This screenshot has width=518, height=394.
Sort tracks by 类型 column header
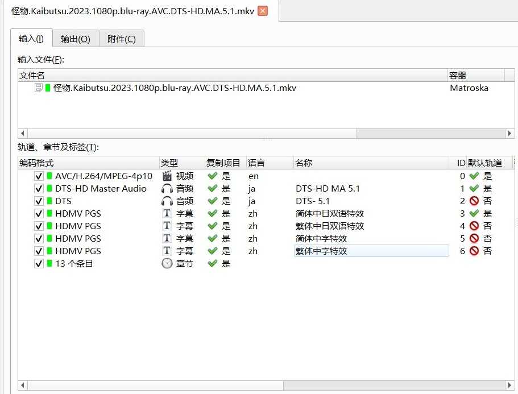pos(182,163)
